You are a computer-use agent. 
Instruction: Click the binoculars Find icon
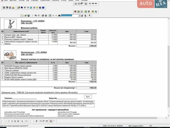point(59,16)
